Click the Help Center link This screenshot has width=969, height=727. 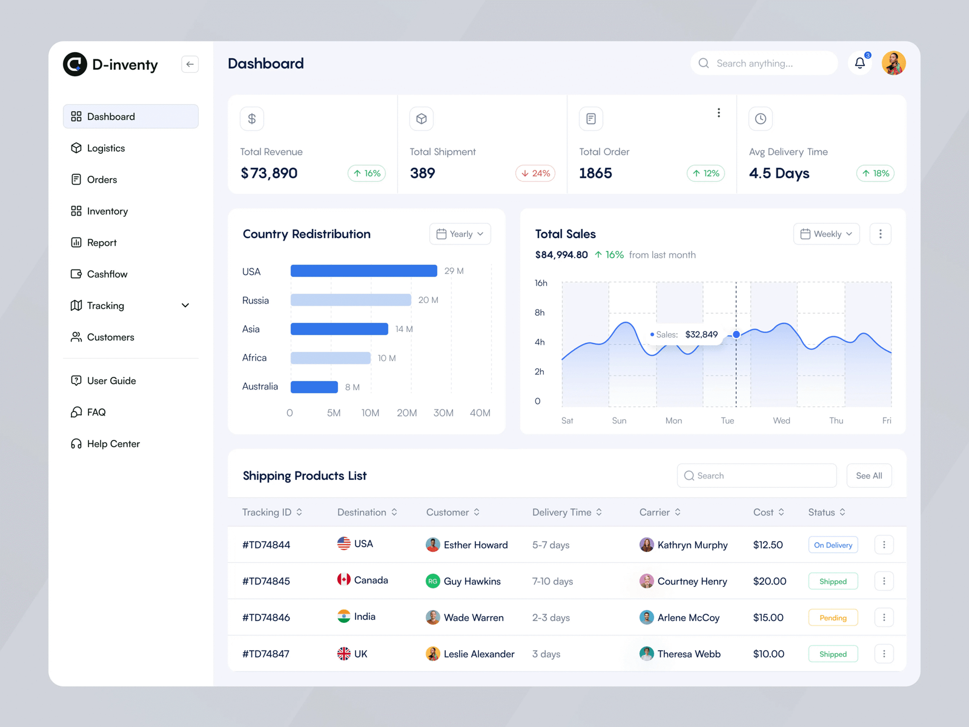(x=113, y=444)
